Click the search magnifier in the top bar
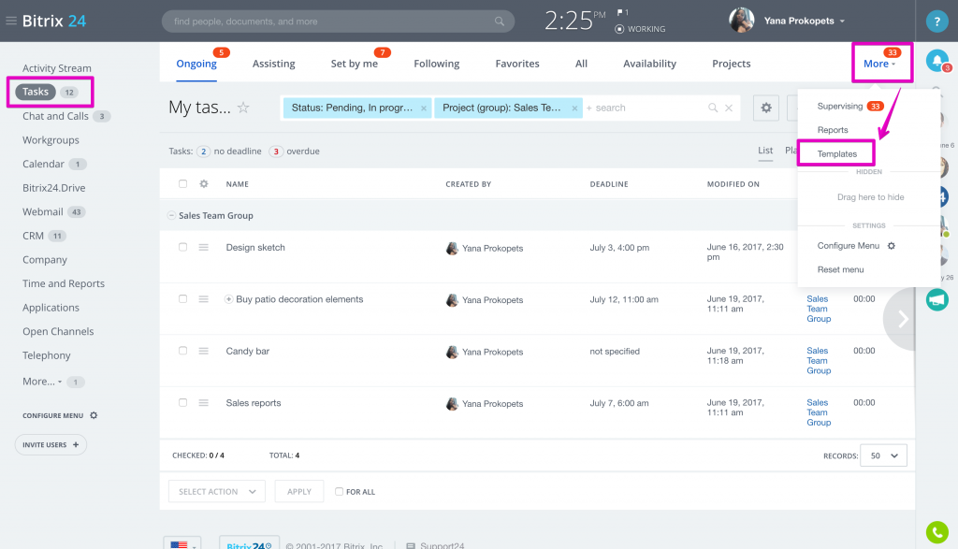The image size is (958, 549). point(500,22)
